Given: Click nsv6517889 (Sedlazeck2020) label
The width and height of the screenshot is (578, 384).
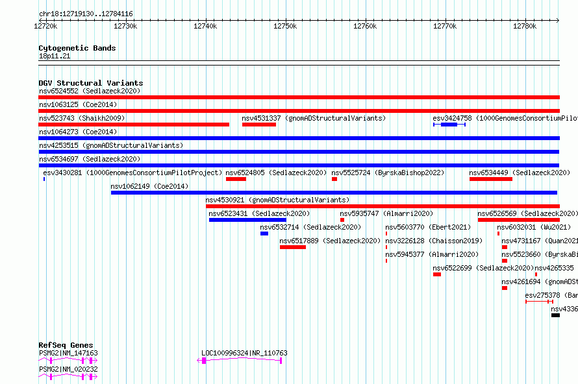Looking at the screenshot, I should (x=330, y=241).
